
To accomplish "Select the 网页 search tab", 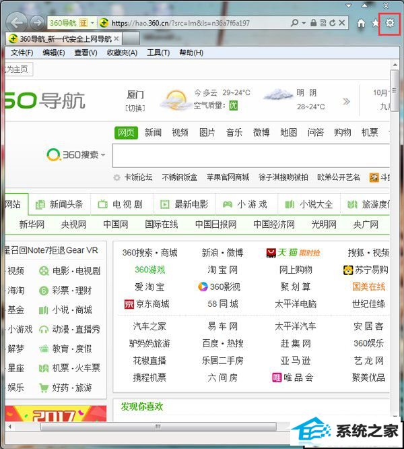I will [x=126, y=133].
